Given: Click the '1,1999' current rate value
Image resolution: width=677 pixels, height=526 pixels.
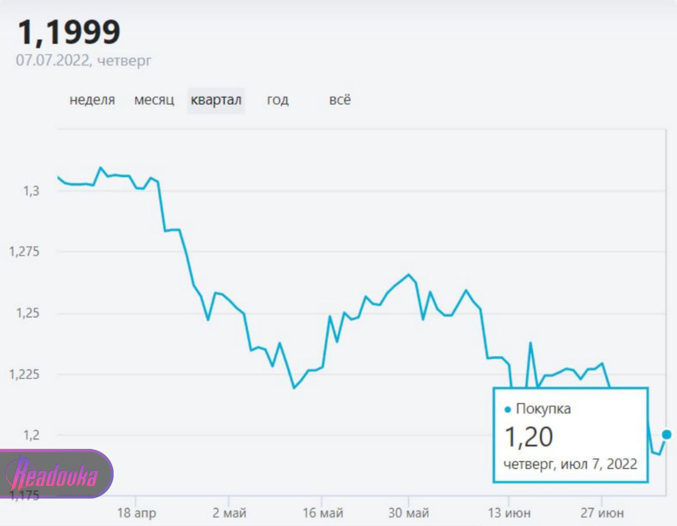Looking at the screenshot, I should pos(69,32).
